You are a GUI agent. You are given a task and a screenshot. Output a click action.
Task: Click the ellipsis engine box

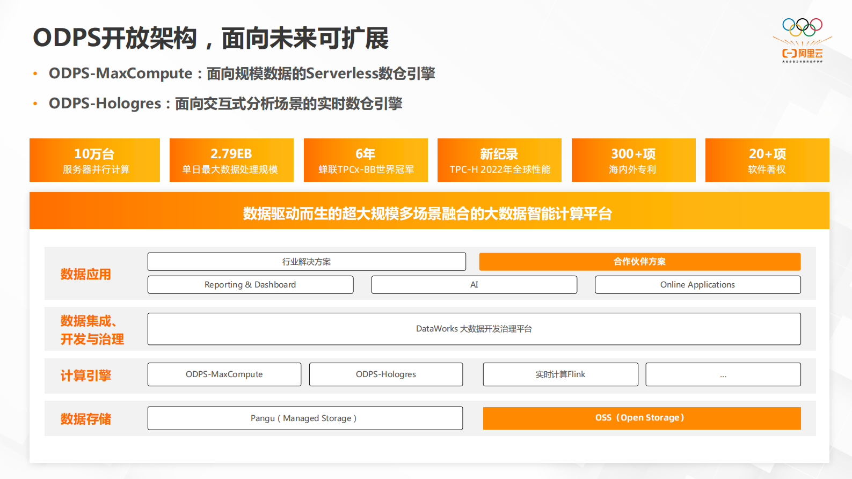point(723,374)
